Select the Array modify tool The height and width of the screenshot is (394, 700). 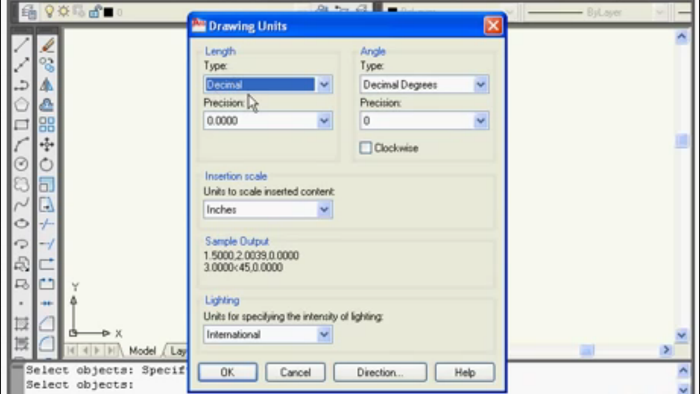point(46,125)
